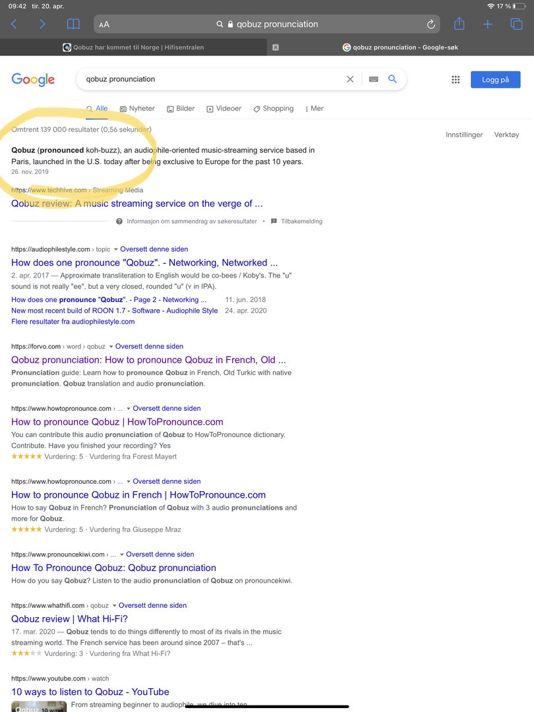The height and width of the screenshot is (712, 534).
Task: Open the Verktøy search tools
Action: (506, 135)
